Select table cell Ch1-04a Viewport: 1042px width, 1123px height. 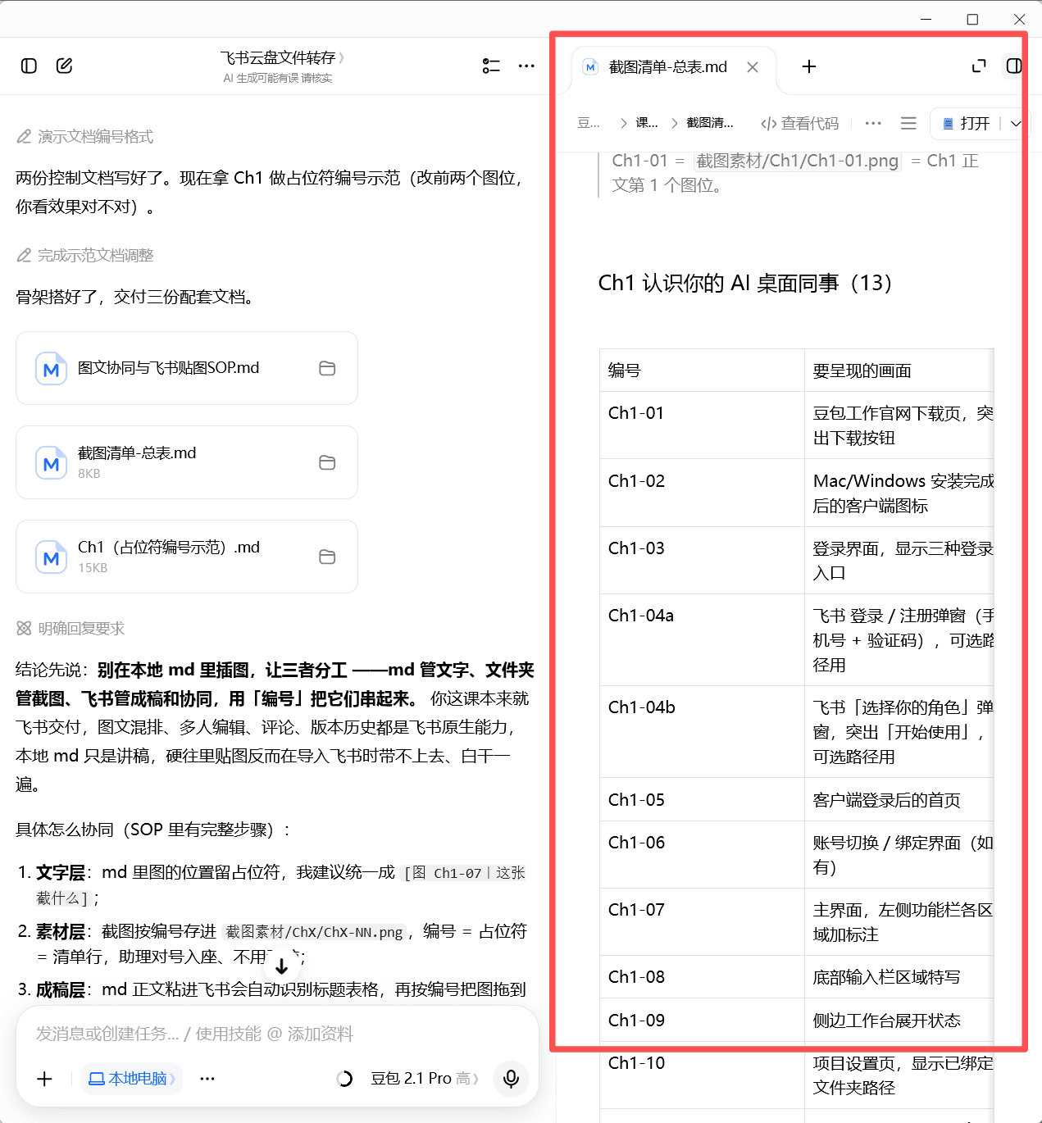click(702, 639)
